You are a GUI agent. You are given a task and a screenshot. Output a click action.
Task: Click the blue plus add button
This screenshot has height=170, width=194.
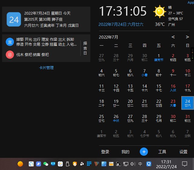tap(144, 152)
